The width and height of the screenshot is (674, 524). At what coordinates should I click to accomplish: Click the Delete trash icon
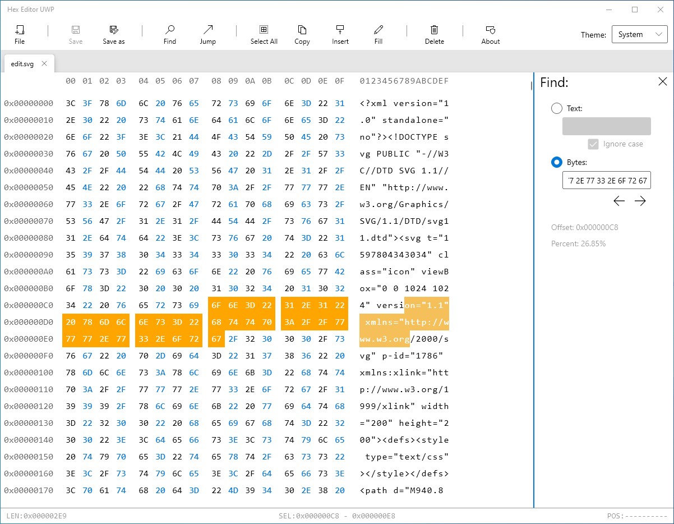[x=434, y=30]
